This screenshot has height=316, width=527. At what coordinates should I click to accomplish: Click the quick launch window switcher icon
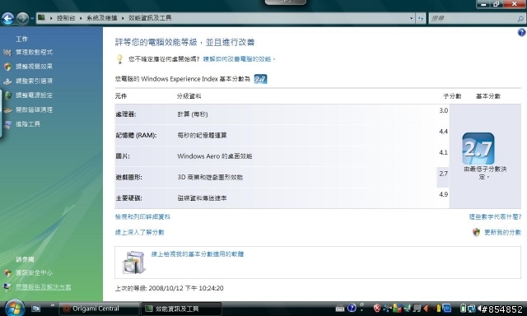[35, 309]
